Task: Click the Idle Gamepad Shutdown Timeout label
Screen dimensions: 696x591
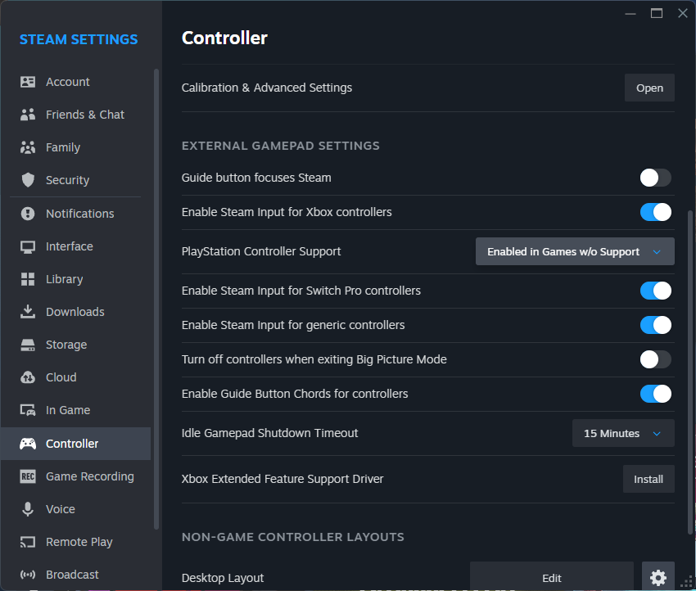Action: pyautogui.click(x=269, y=433)
